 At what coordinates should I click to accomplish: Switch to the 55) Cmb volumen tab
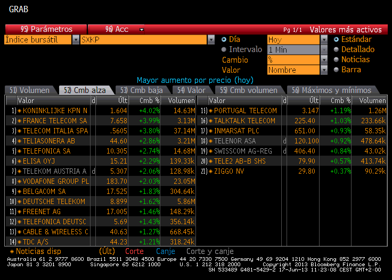[249, 90]
